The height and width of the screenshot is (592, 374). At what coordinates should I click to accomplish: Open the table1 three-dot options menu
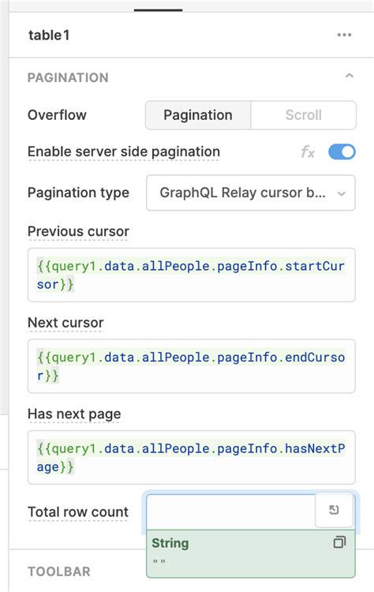344,35
